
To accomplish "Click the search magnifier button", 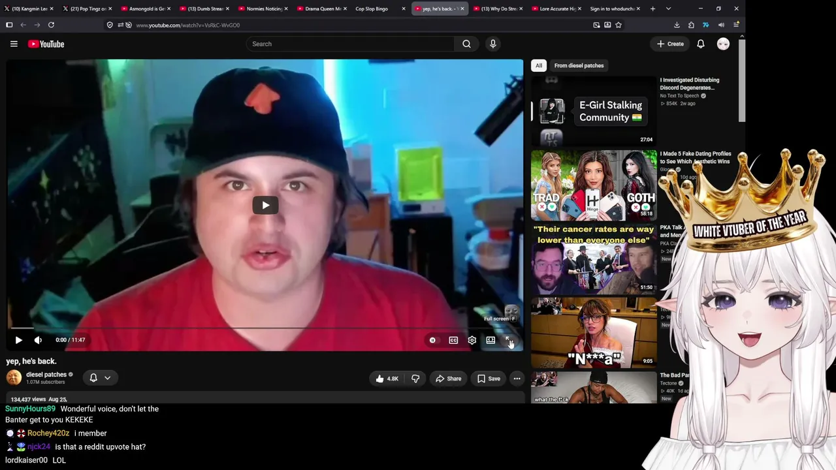I will 466,44.
